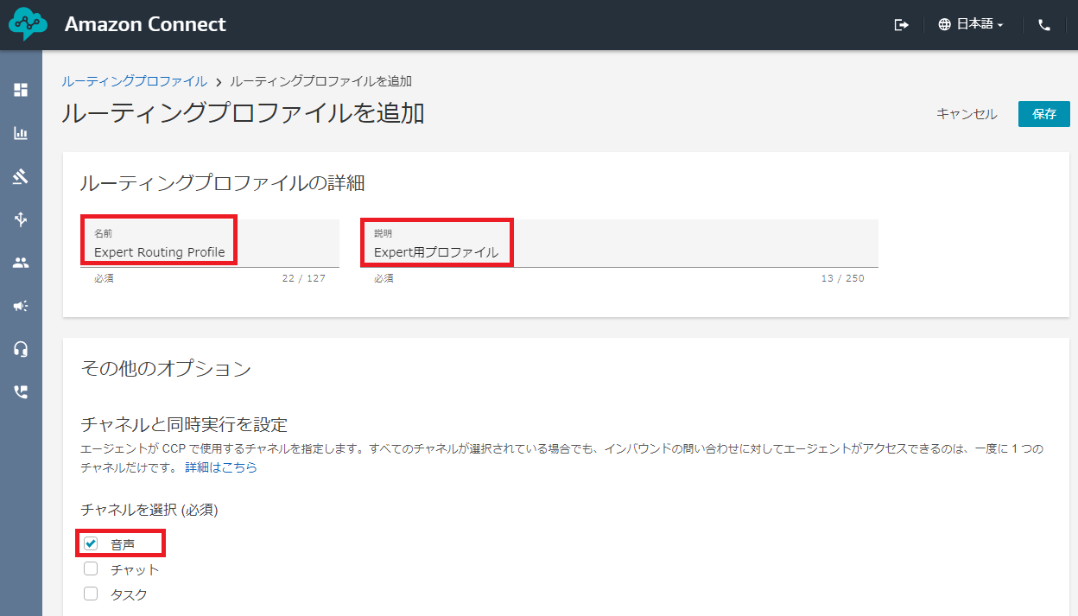
Task: Open the dashboard grid icon in sidebar
Action: point(21,90)
